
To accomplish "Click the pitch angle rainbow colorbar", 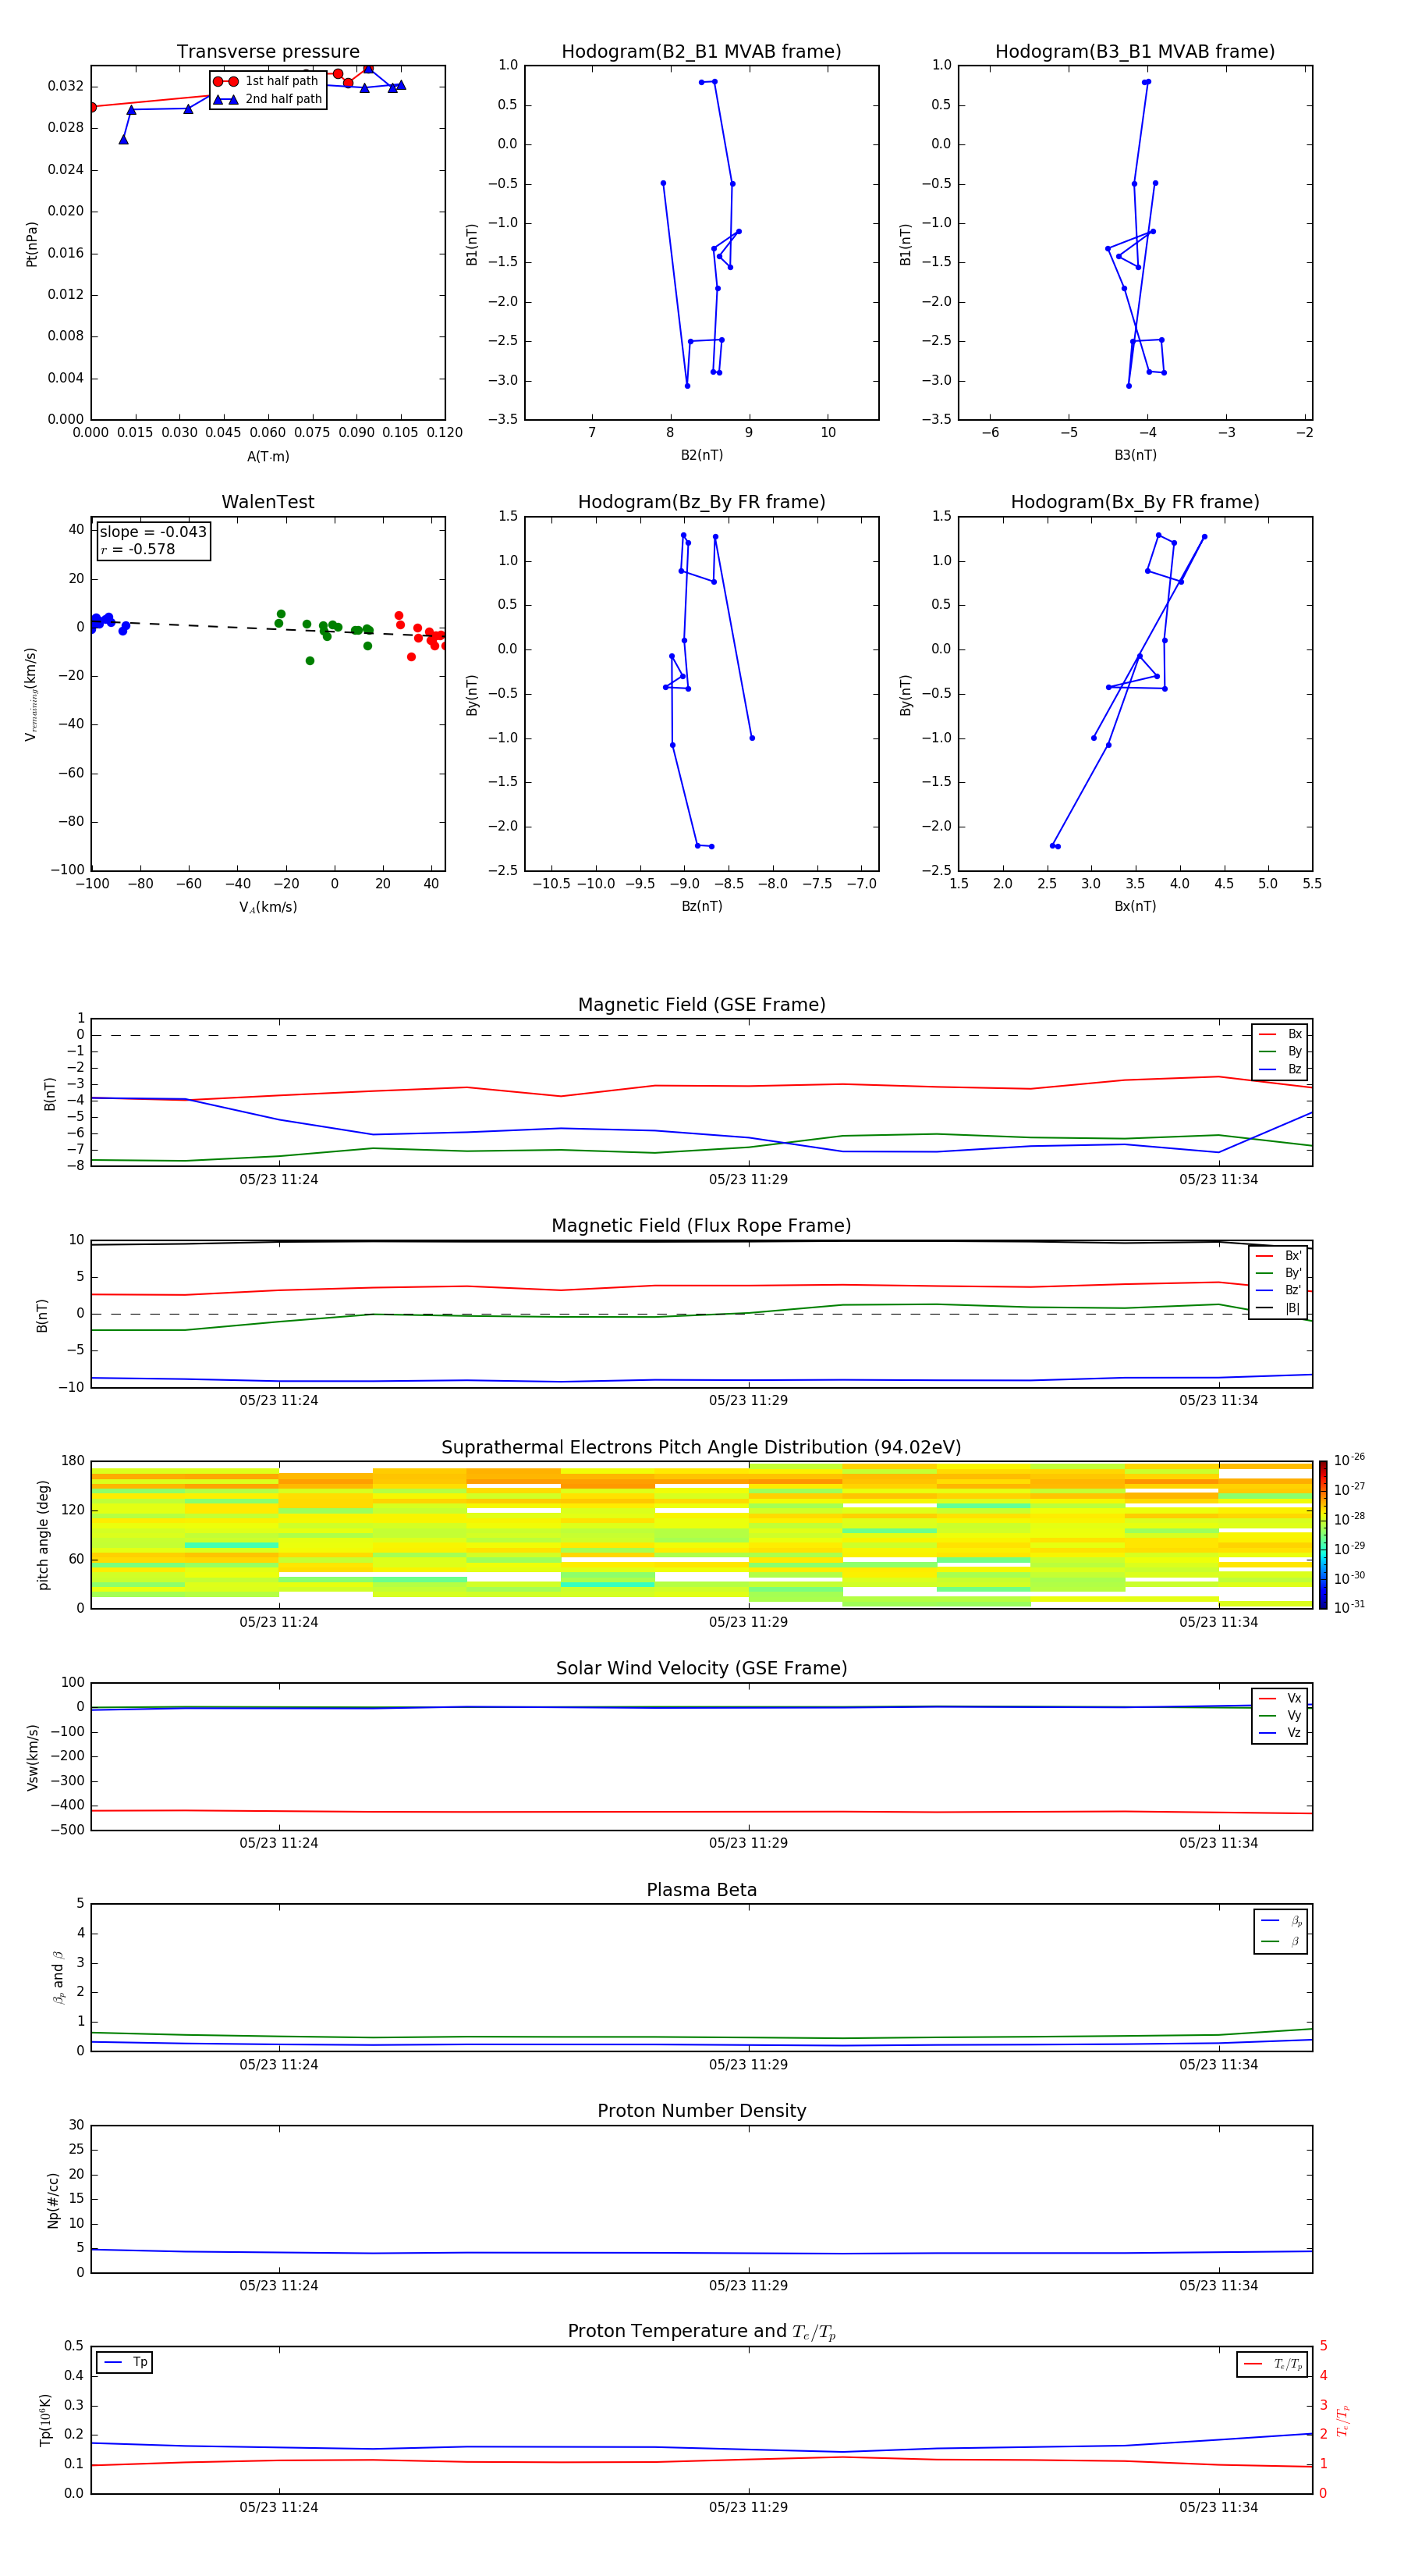I will [1323, 1535].
